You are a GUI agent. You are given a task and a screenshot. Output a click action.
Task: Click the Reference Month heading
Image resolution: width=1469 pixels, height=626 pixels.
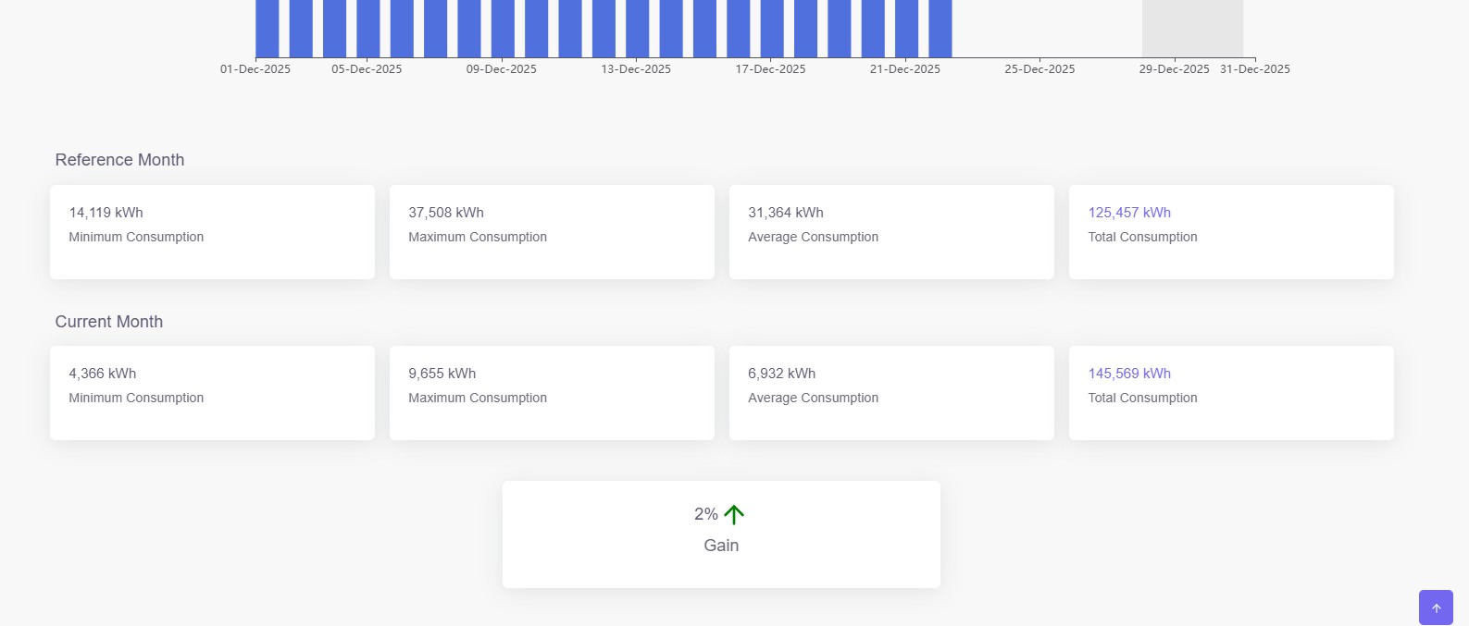coord(119,160)
